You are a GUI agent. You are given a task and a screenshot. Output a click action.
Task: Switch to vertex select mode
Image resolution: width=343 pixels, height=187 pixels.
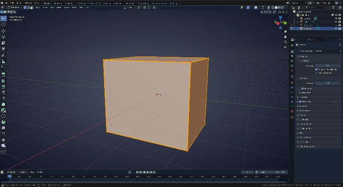[25, 8]
